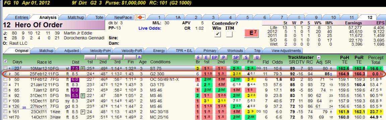Switch to the Analysis tab
This screenshot has height=120, width=386.
tap(48, 17)
